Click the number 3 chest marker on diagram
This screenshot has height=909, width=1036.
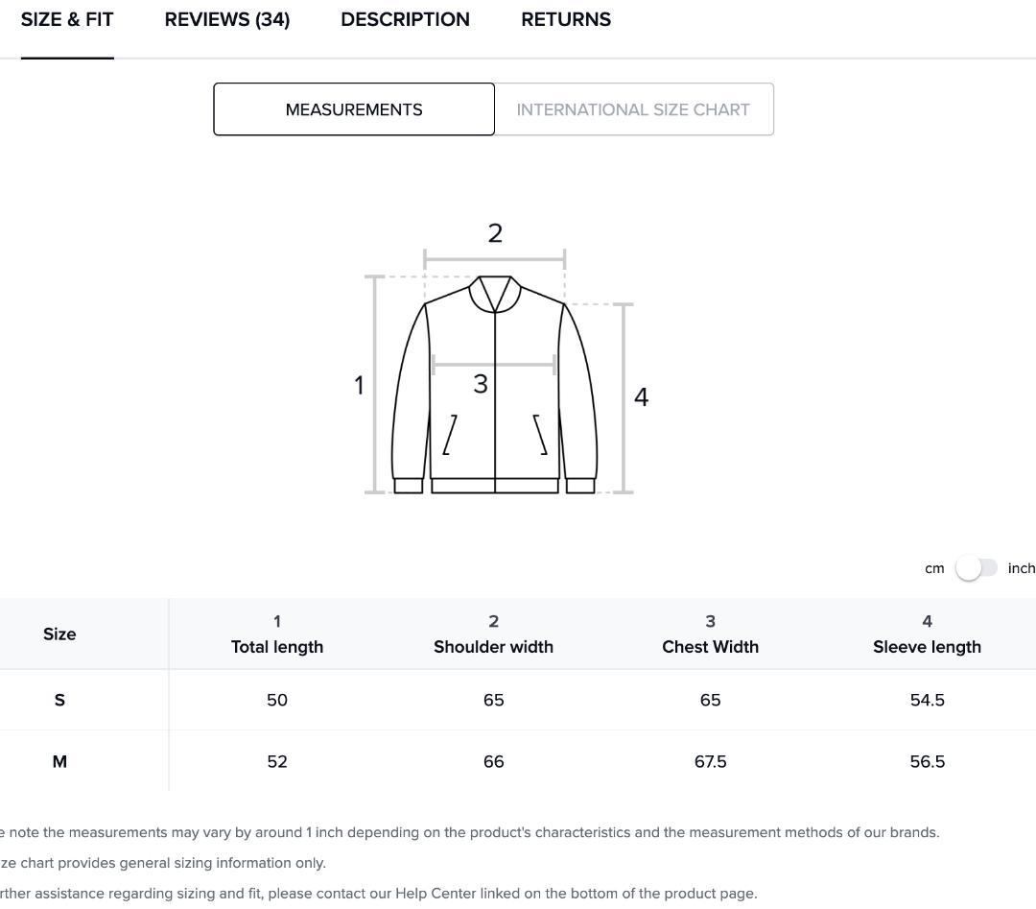[x=481, y=384]
